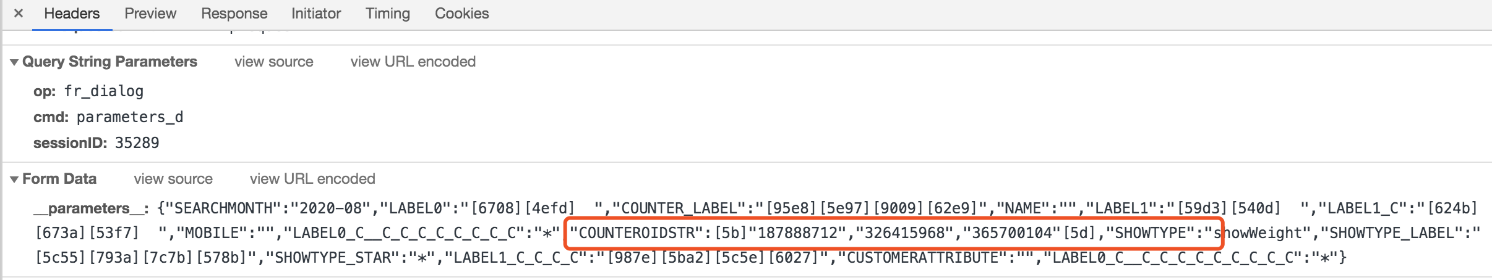Close the request details panel
Image resolution: width=1492 pixels, height=280 pixels.
(19, 13)
